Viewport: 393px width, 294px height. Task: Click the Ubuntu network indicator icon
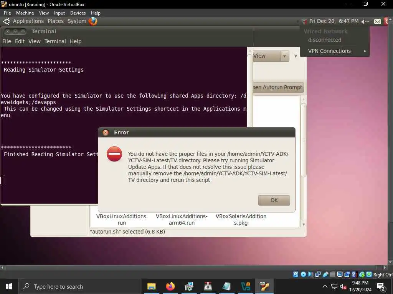(x=304, y=21)
